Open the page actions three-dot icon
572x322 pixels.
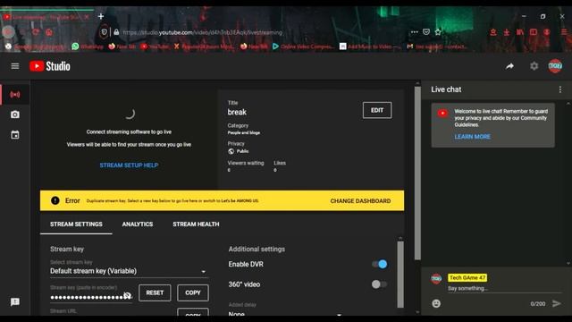coord(414,32)
